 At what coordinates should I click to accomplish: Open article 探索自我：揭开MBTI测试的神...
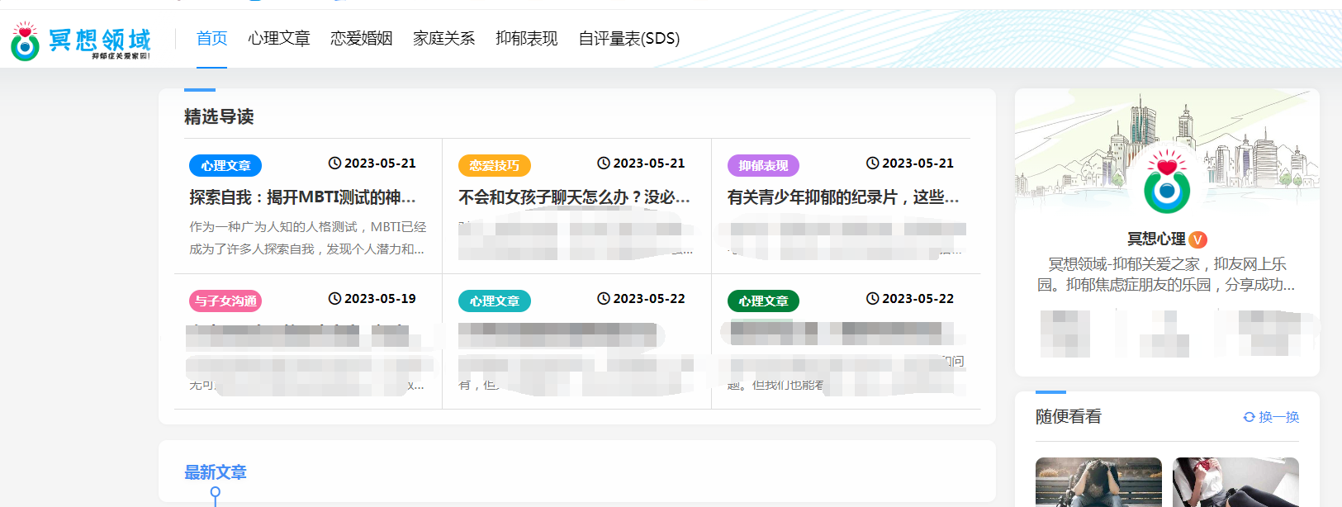[x=302, y=197]
